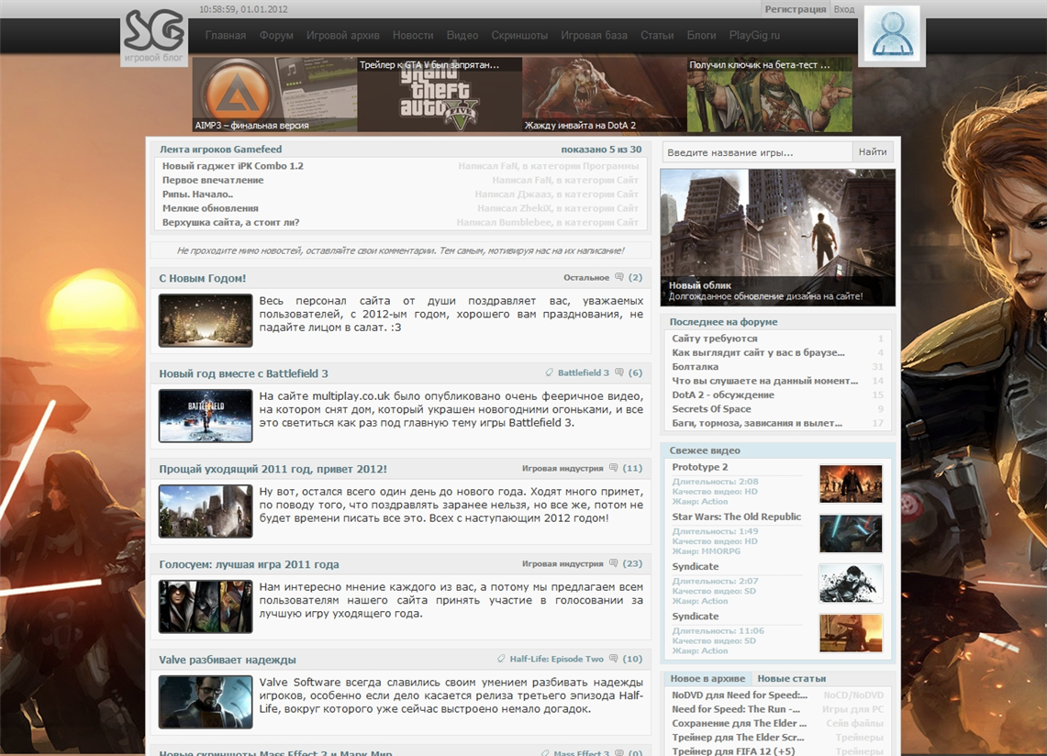The height and width of the screenshot is (756, 1047).
Task: Click comment bubble icon on Battlefield 3 post
Action: click(x=619, y=373)
